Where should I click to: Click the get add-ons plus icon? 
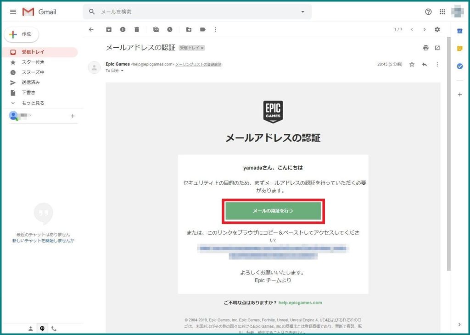coord(460,94)
